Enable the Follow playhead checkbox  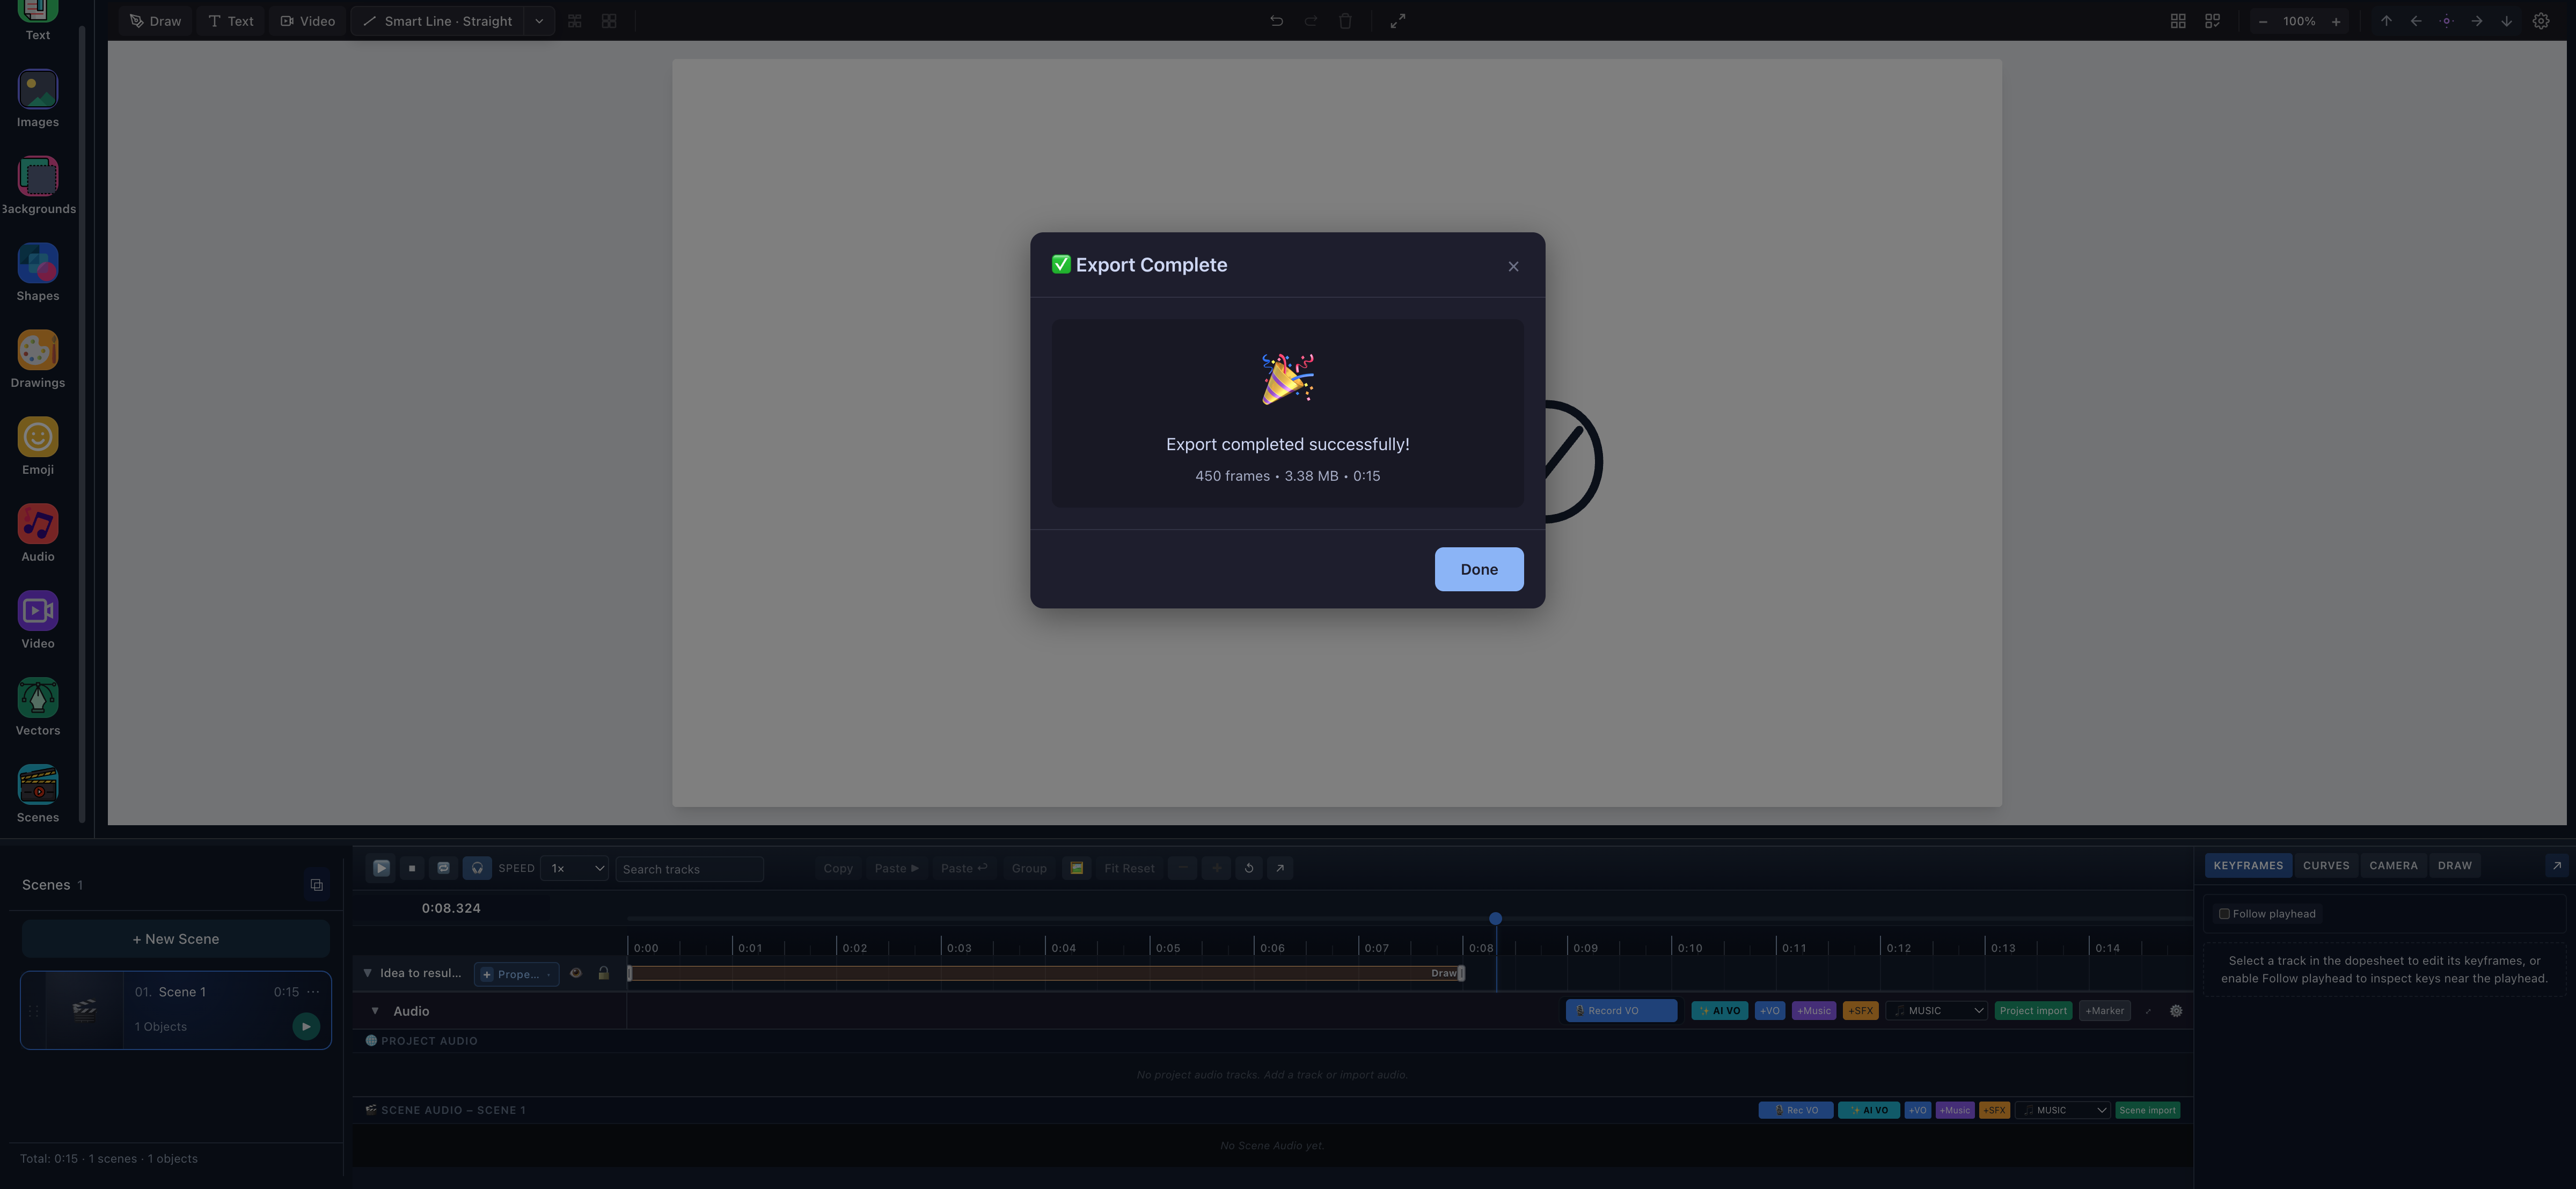coord(2224,914)
